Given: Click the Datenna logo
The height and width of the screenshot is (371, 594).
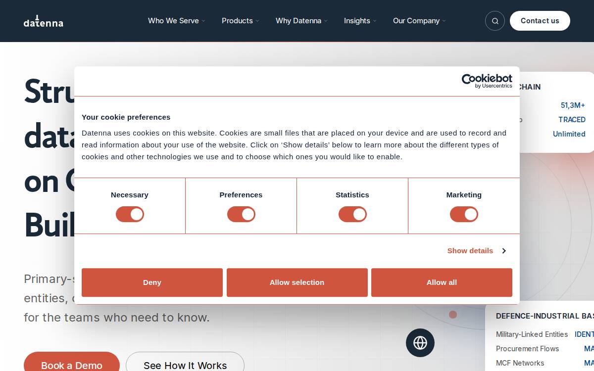Looking at the screenshot, I should point(44,21).
